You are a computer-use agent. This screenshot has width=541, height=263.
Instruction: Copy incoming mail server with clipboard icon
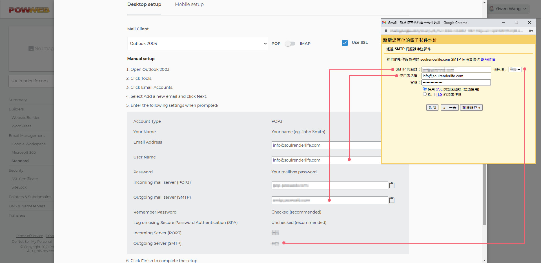(x=392, y=185)
